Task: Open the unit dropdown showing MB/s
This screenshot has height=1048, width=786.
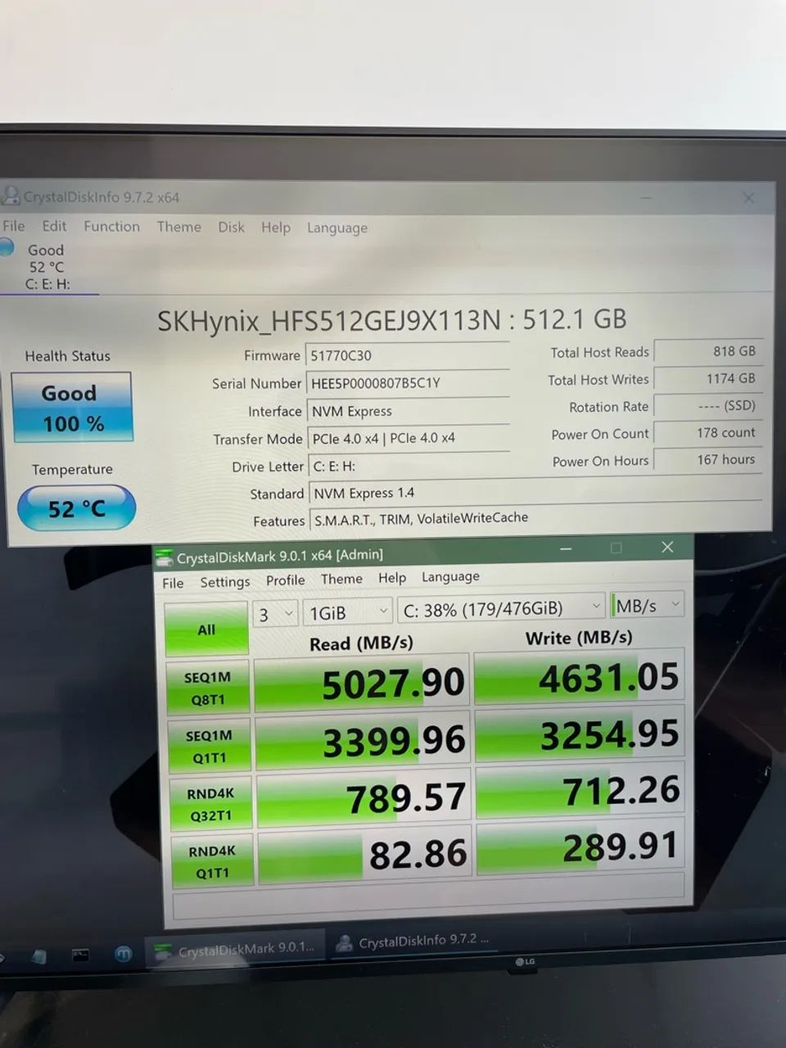Action: pyautogui.click(x=647, y=606)
